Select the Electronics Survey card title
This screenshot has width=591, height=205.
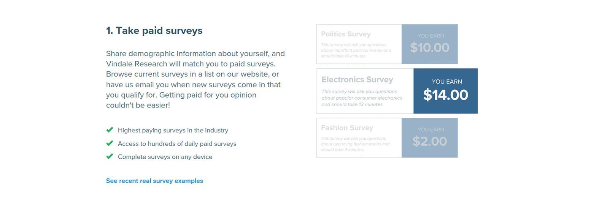357,80
